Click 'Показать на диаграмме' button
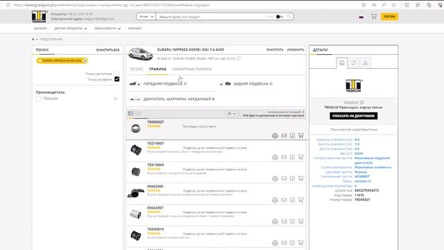This screenshot has height=250, width=444. tap(353, 116)
